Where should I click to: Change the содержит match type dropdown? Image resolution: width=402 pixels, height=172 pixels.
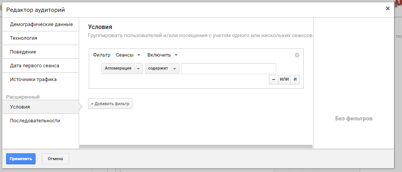tap(162, 68)
